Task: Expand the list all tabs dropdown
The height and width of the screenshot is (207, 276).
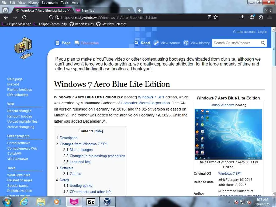Action: click(268, 11)
